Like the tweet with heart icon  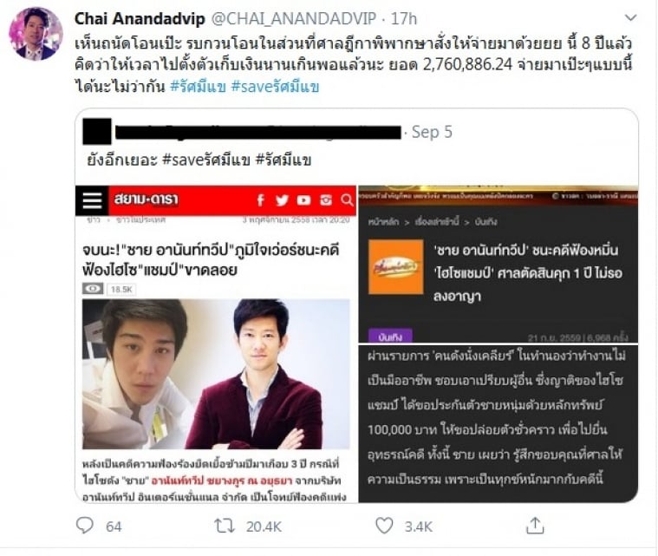[384, 526]
